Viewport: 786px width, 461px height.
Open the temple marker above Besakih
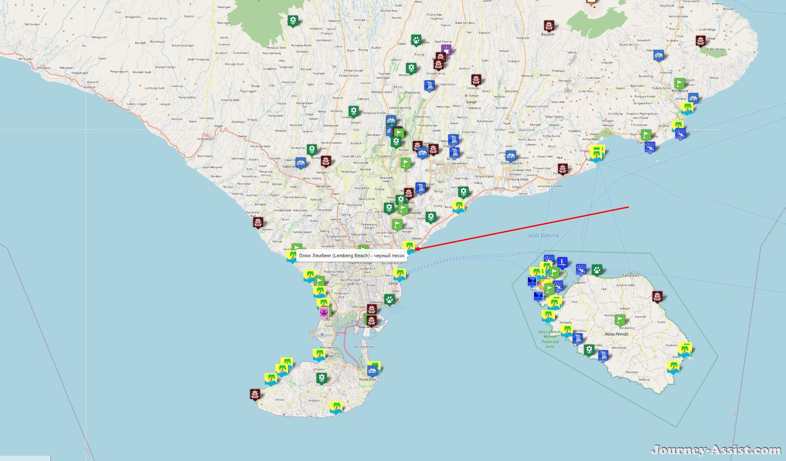pyautogui.click(x=549, y=26)
